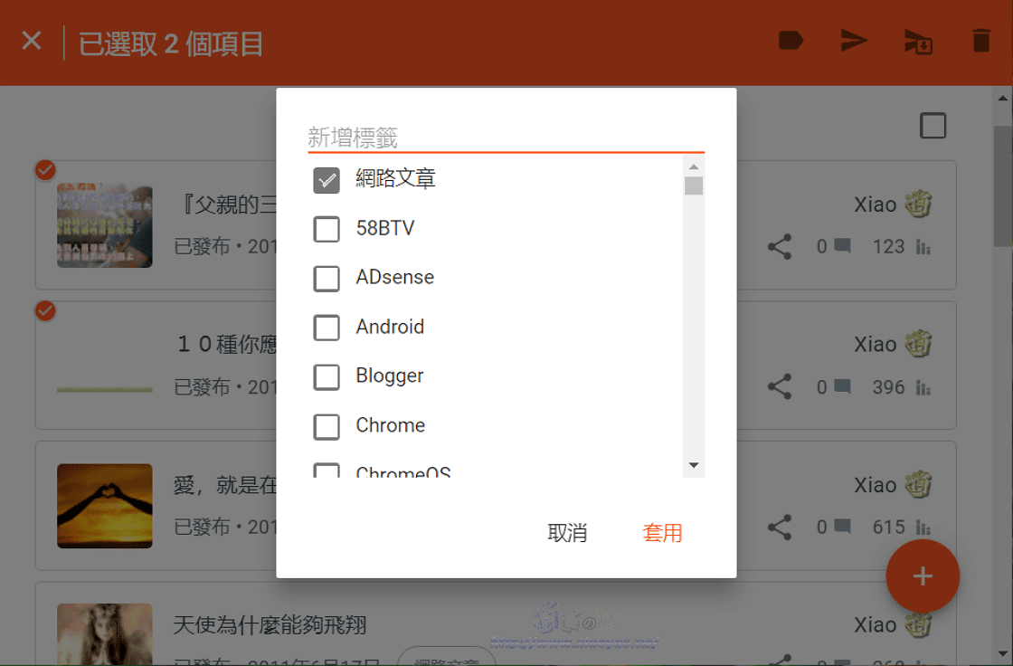Close the selection bar with the X icon

(x=32, y=41)
